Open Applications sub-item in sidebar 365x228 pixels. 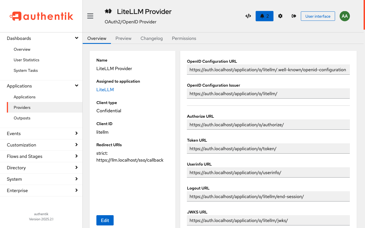44,97
